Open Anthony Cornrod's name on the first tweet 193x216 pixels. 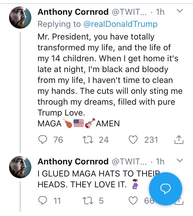pos(73,12)
